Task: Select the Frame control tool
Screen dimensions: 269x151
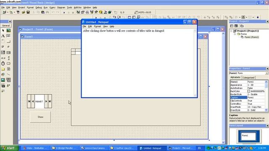Action: [x=3, y=42]
